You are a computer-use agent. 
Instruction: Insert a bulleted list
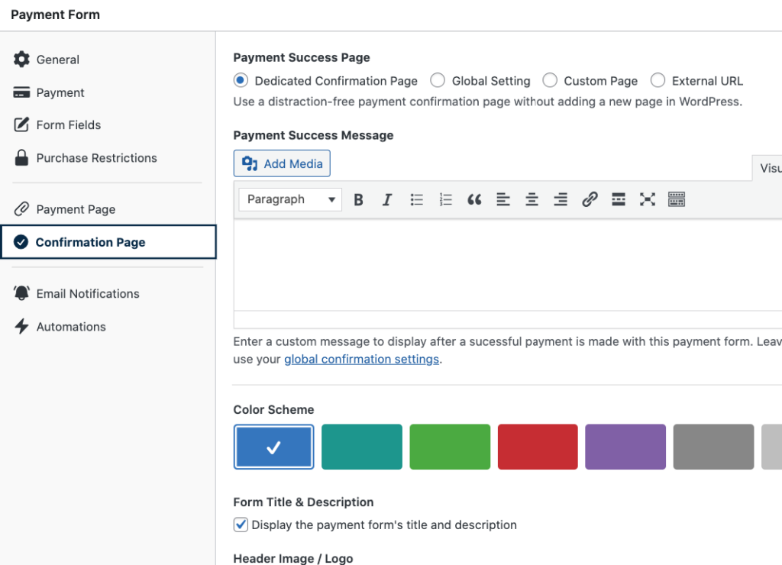(x=416, y=200)
